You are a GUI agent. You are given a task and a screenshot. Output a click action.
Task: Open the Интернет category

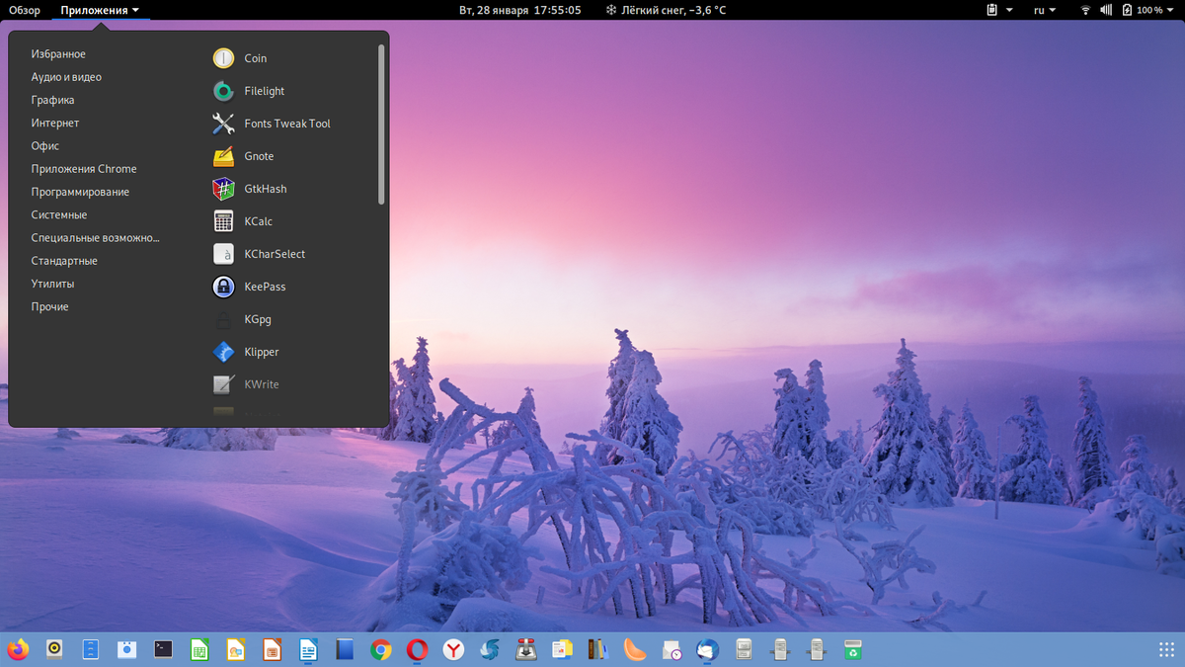pos(54,124)
